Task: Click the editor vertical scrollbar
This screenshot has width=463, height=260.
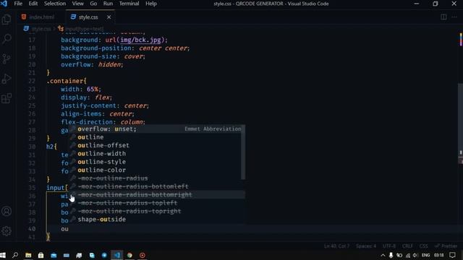Action: (x=460, y=123)
